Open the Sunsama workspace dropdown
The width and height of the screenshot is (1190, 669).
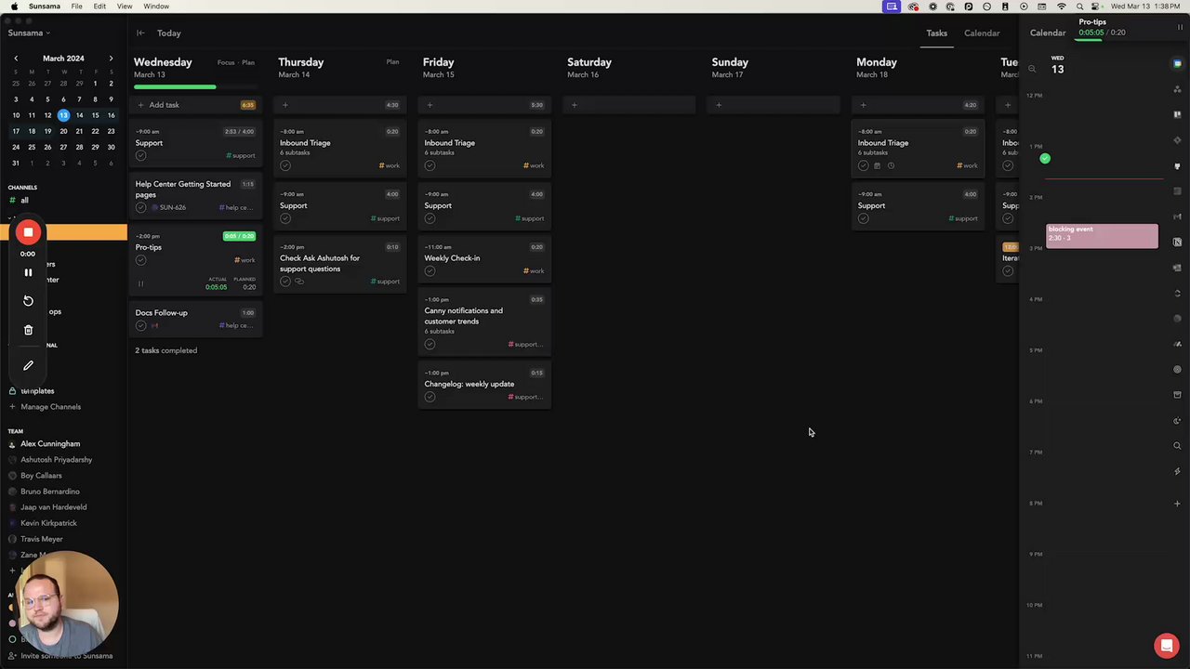29,33
